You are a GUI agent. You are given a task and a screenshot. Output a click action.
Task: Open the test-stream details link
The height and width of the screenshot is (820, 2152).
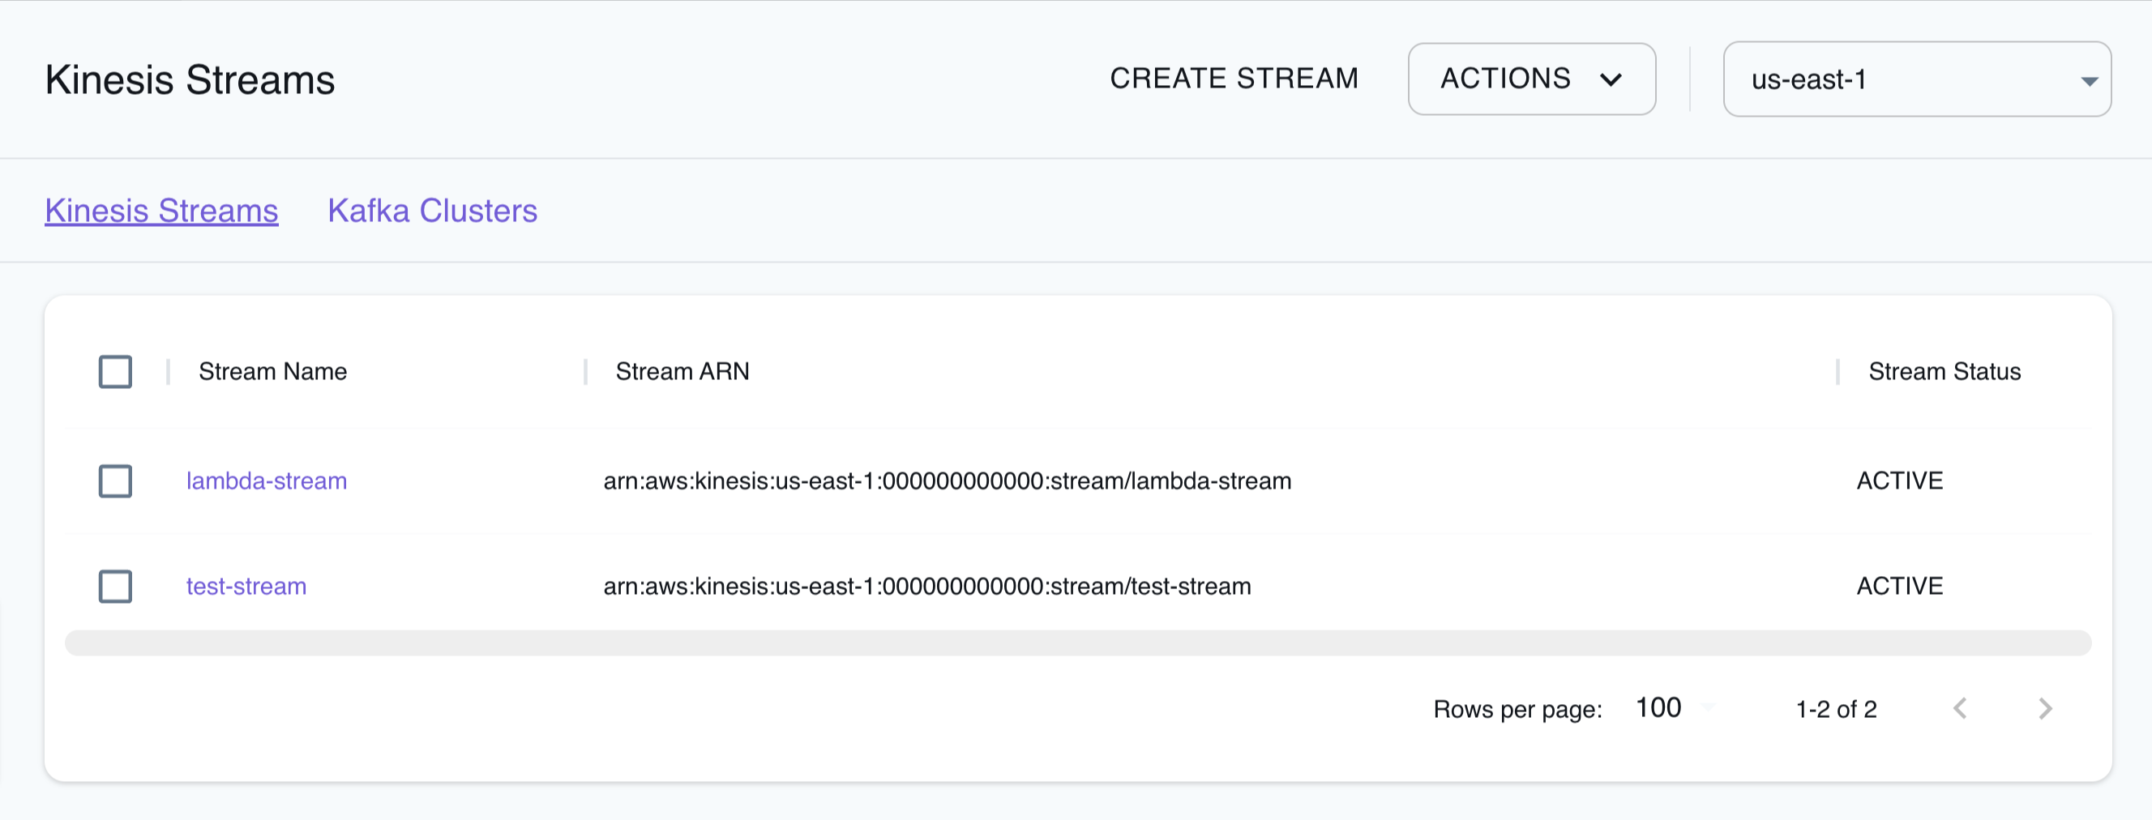tap(246, 586)
